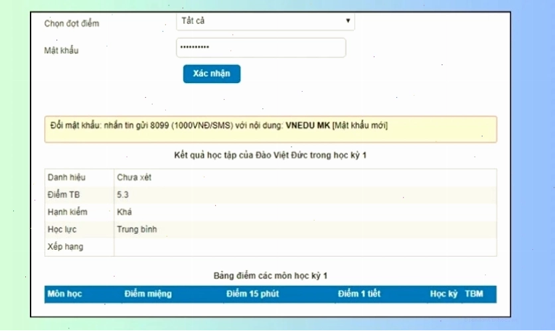
Task: Open the 'Tất cả' score period dropdown
Action: [266, 21]
